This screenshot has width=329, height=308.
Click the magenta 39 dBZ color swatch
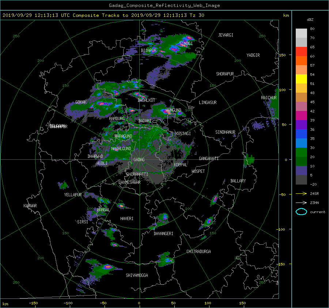tap(301, 115)
